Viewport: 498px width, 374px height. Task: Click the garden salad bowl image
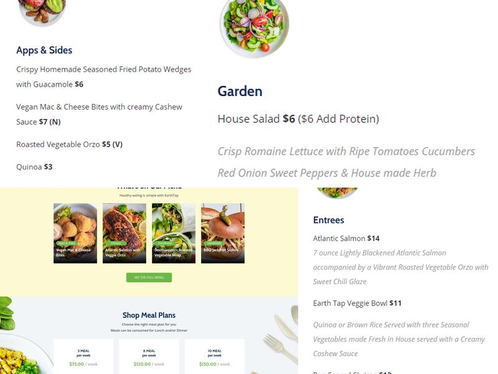254,25
